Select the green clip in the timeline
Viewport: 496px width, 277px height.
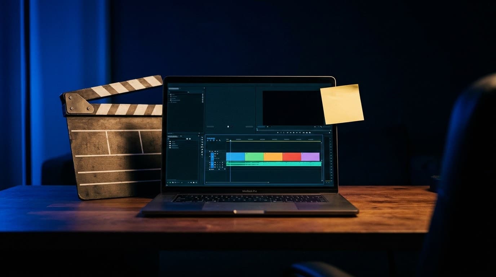[x=254, y=157]
